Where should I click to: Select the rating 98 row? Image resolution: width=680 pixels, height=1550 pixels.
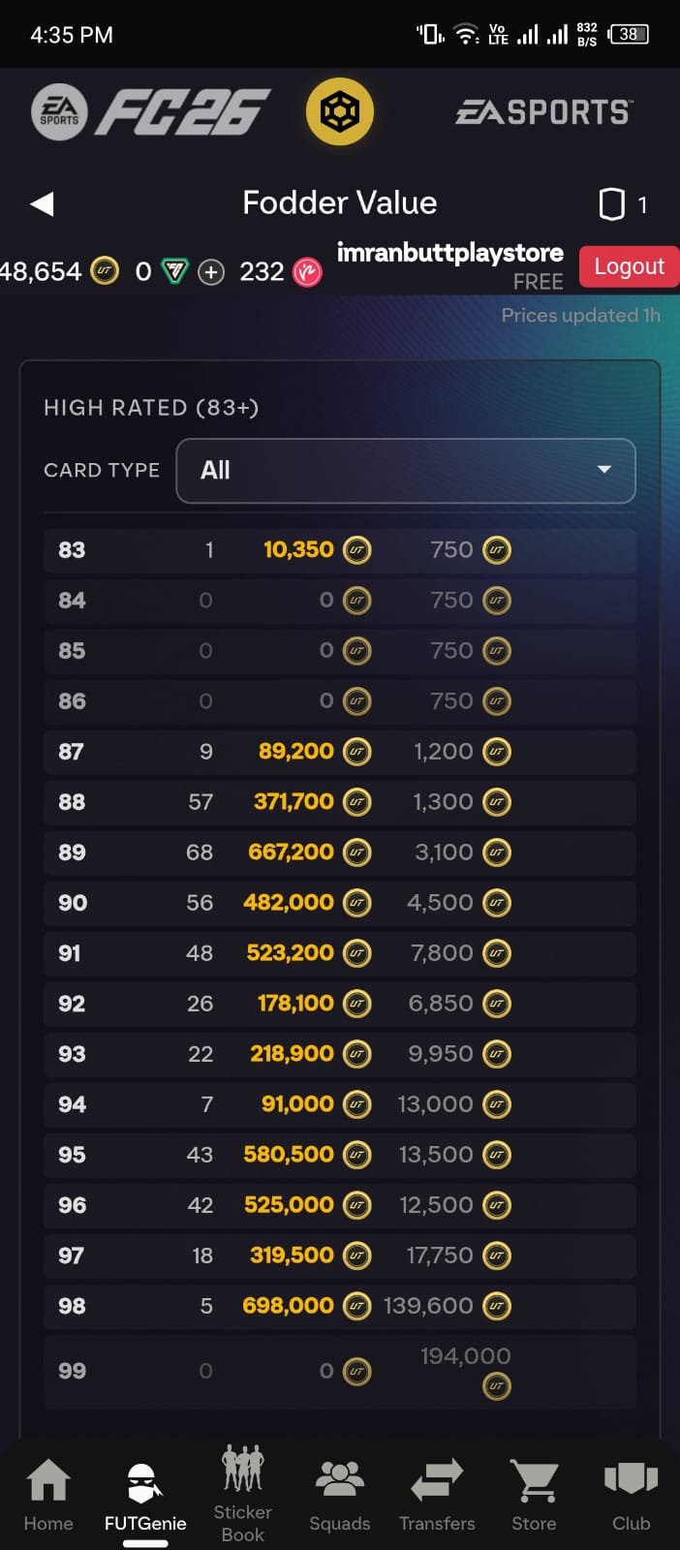coord(340,1306)
